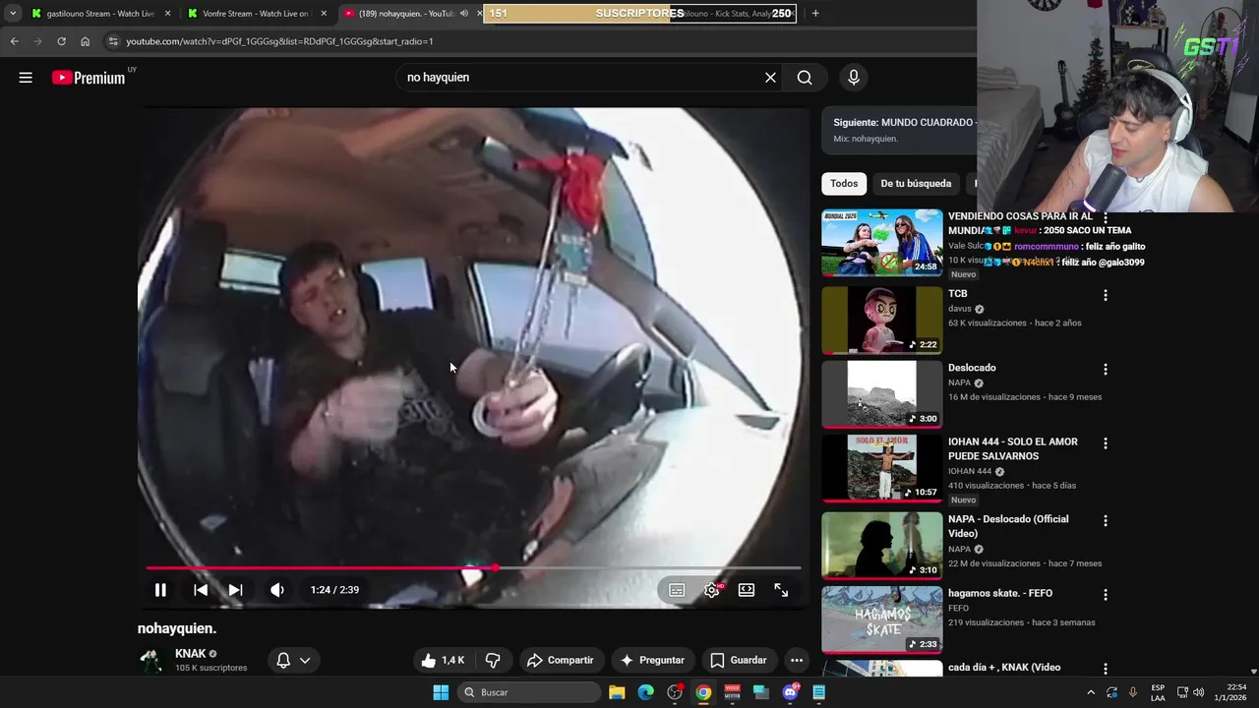The height and width of the screenshot is (708, 1259).
Task: Open the player settings gear
Action: click(x=712, y=590)
